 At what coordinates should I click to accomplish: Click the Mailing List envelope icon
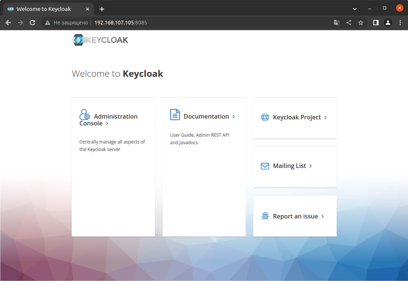click(265, 166)
